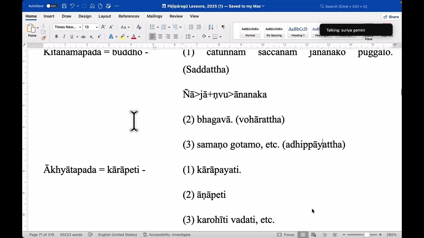Image resolution: width=424 pixels, height=238 pixels.
Task: Toggle Underline formatting
Action: coord(72,36)
